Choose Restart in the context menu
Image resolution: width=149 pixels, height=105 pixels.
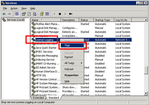[72, 57]
